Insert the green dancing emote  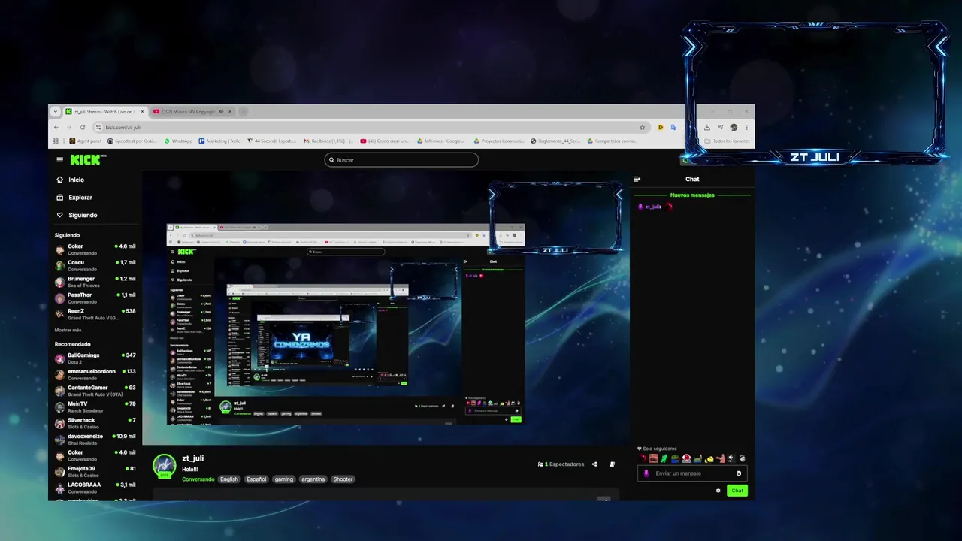664,458
